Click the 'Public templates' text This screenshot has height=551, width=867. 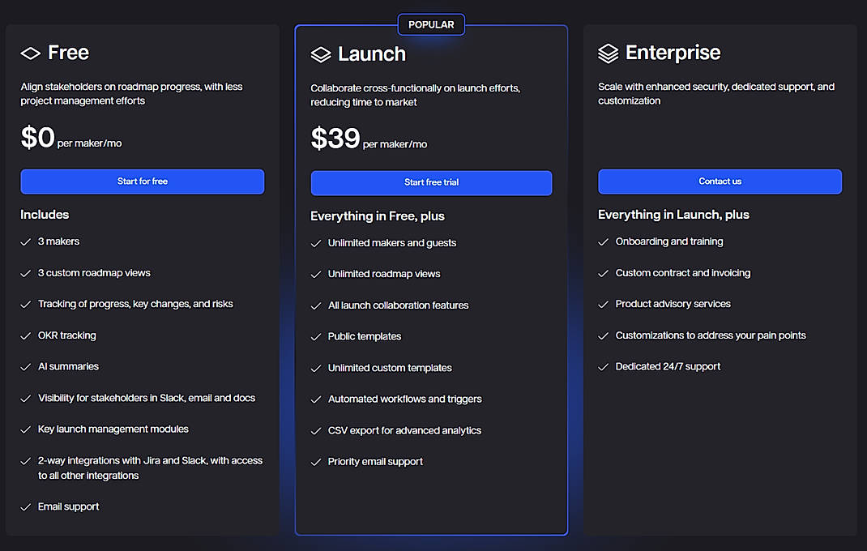pyautogui.click(x=365, y=336)
